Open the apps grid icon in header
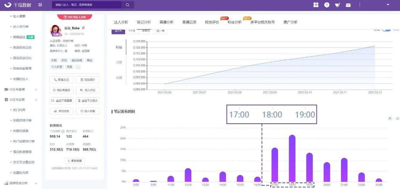The height and width of the screenshot is (189, 400). coord(316,5)
